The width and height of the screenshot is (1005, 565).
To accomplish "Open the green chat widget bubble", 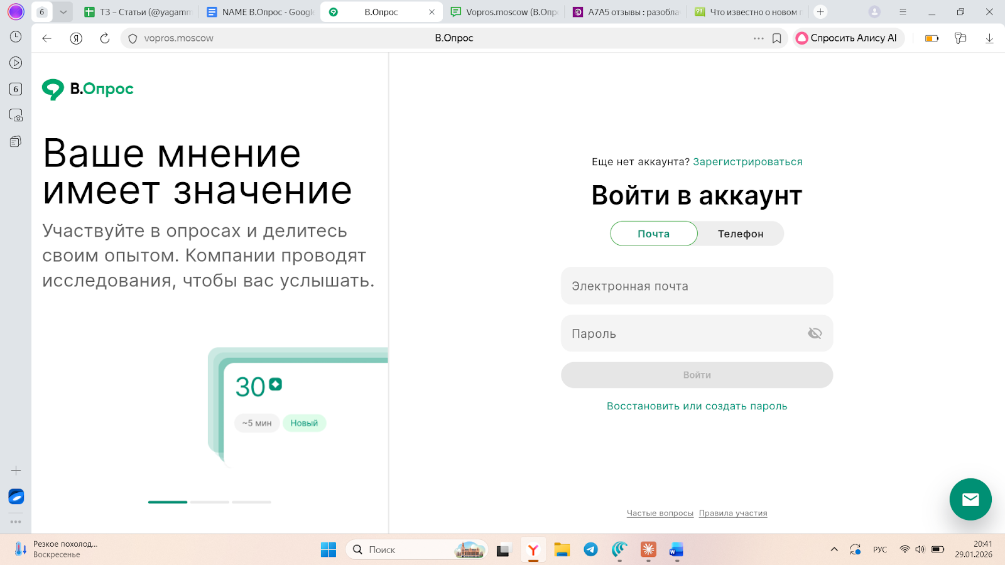I will pos(970,500).
